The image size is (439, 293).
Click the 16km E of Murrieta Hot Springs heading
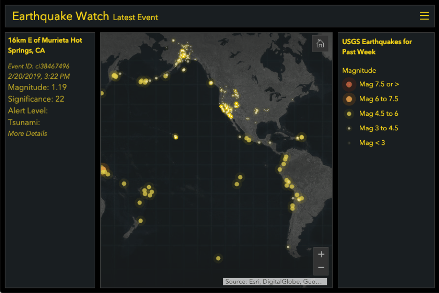[x=45, y=45]
